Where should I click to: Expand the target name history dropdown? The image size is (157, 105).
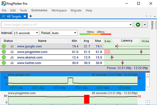(x=131, y=25)
